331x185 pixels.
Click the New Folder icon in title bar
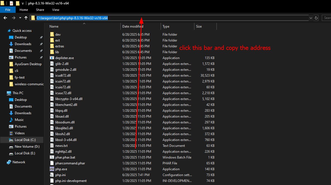pyautogui.click(x=18, y=3)
